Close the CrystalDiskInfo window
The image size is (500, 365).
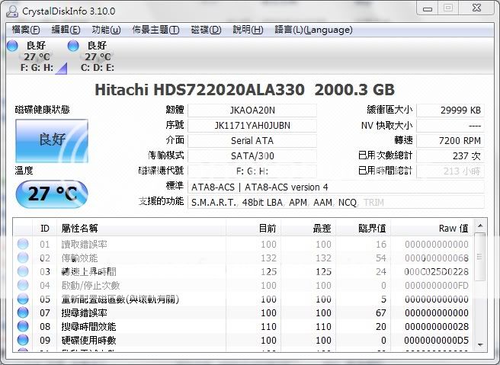pos(476,8)
